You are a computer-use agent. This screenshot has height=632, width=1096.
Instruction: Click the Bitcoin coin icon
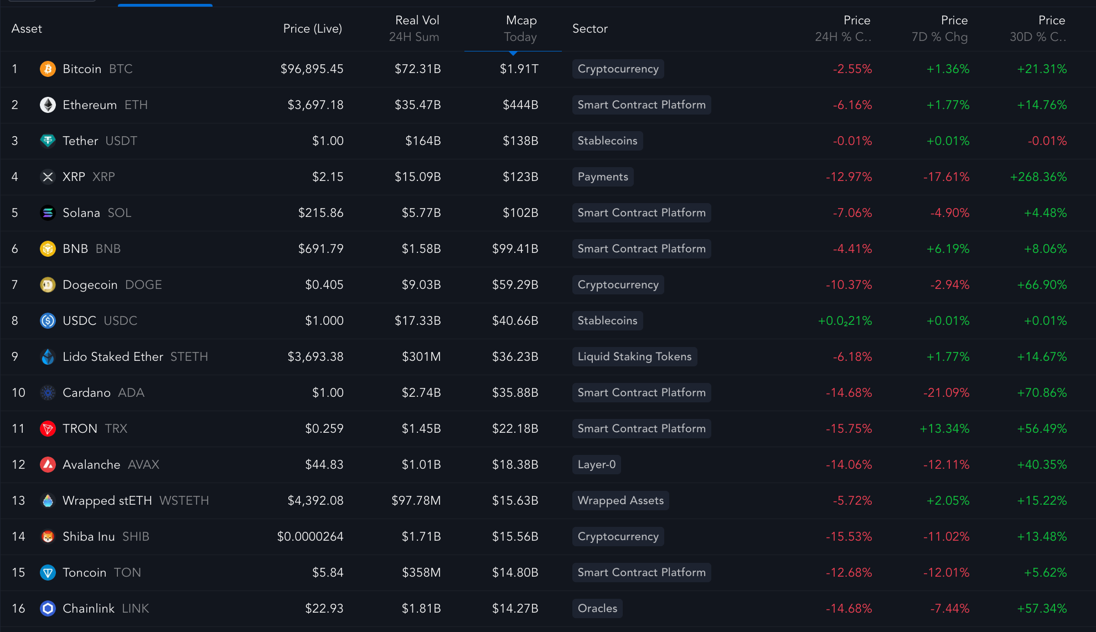[48, 69]
